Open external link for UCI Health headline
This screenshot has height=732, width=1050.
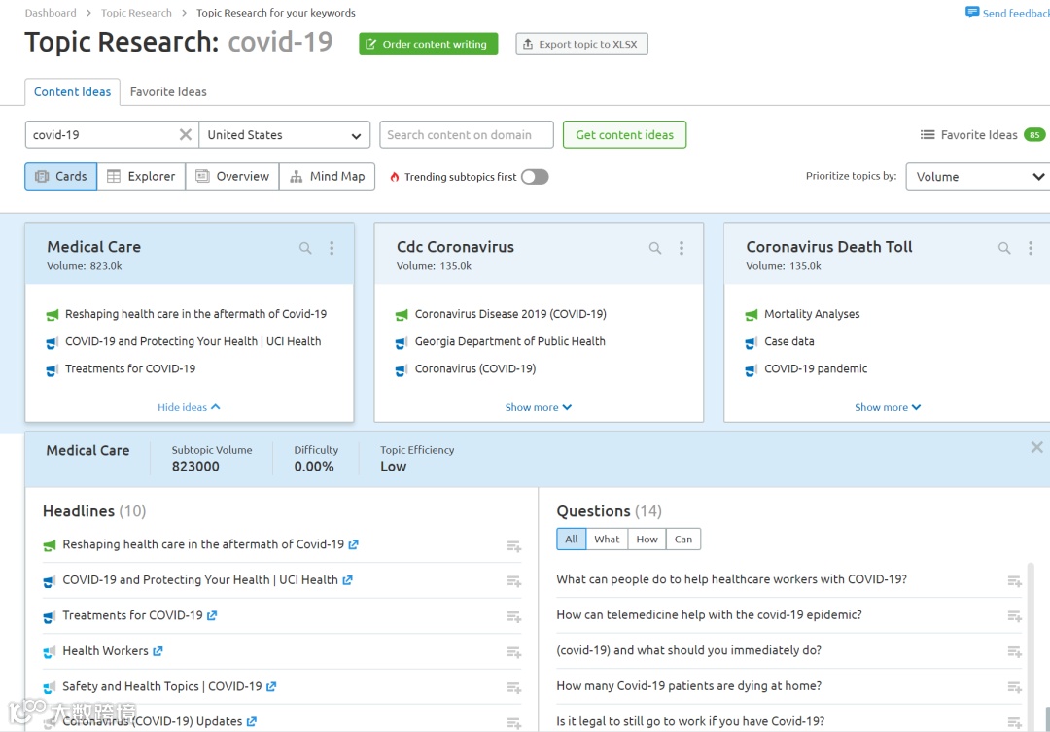tap(347, 580)
